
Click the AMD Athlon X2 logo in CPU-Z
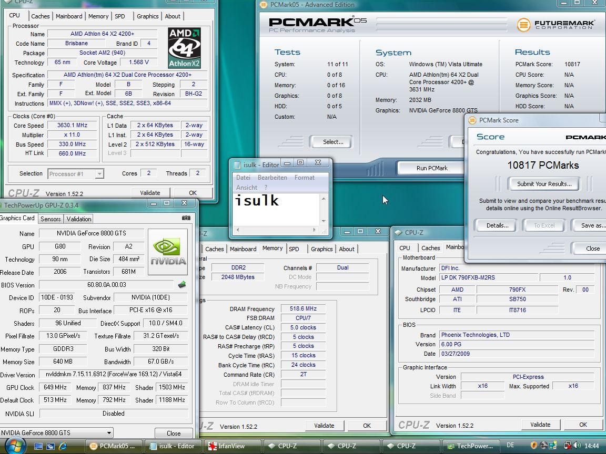(x=184, y=48)
